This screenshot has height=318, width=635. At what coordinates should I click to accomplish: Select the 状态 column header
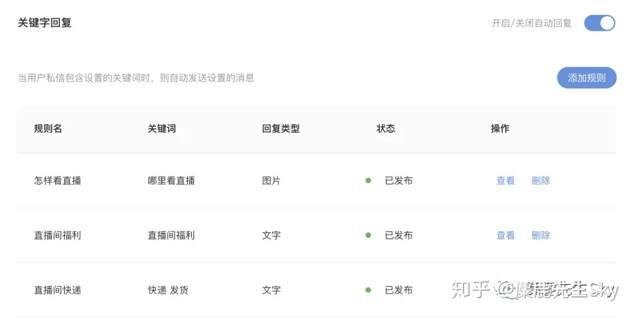click(x=386, y=128)
